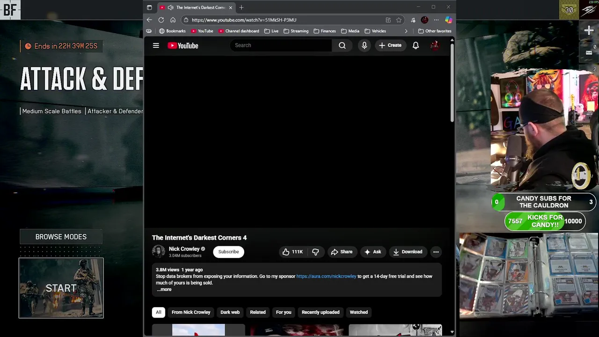Select the All filter chip
This screenshot has height=337, width=599.
(x=159, y=312)
